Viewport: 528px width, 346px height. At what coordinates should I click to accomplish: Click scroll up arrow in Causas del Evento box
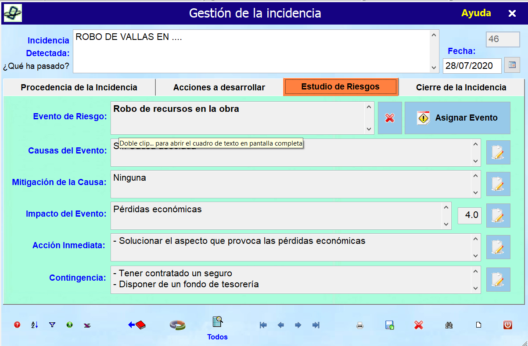[476, 144]
